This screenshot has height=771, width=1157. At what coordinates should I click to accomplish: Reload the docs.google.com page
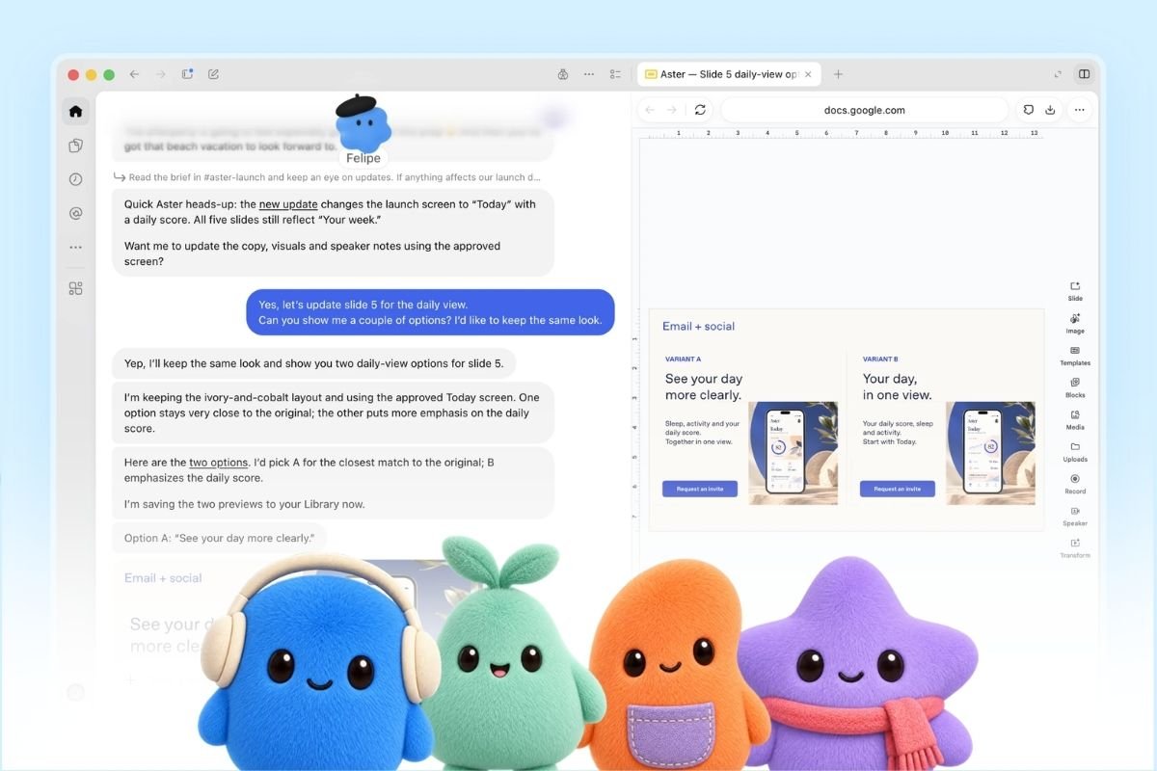click(700, 110)
